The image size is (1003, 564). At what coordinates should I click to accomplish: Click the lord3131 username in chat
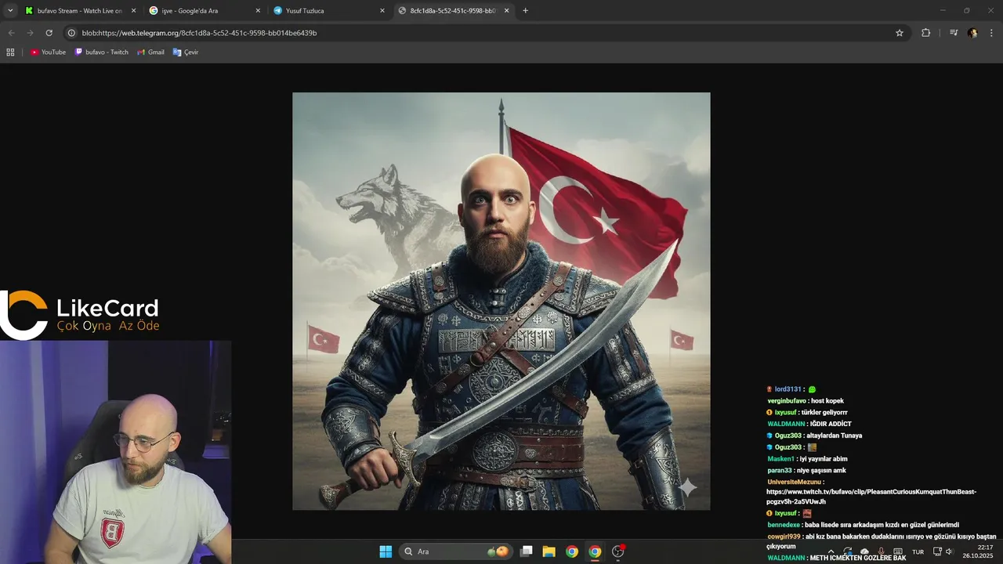point(788,389)
